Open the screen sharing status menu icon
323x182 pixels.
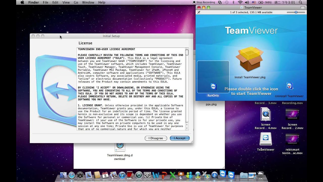(220, 3)
